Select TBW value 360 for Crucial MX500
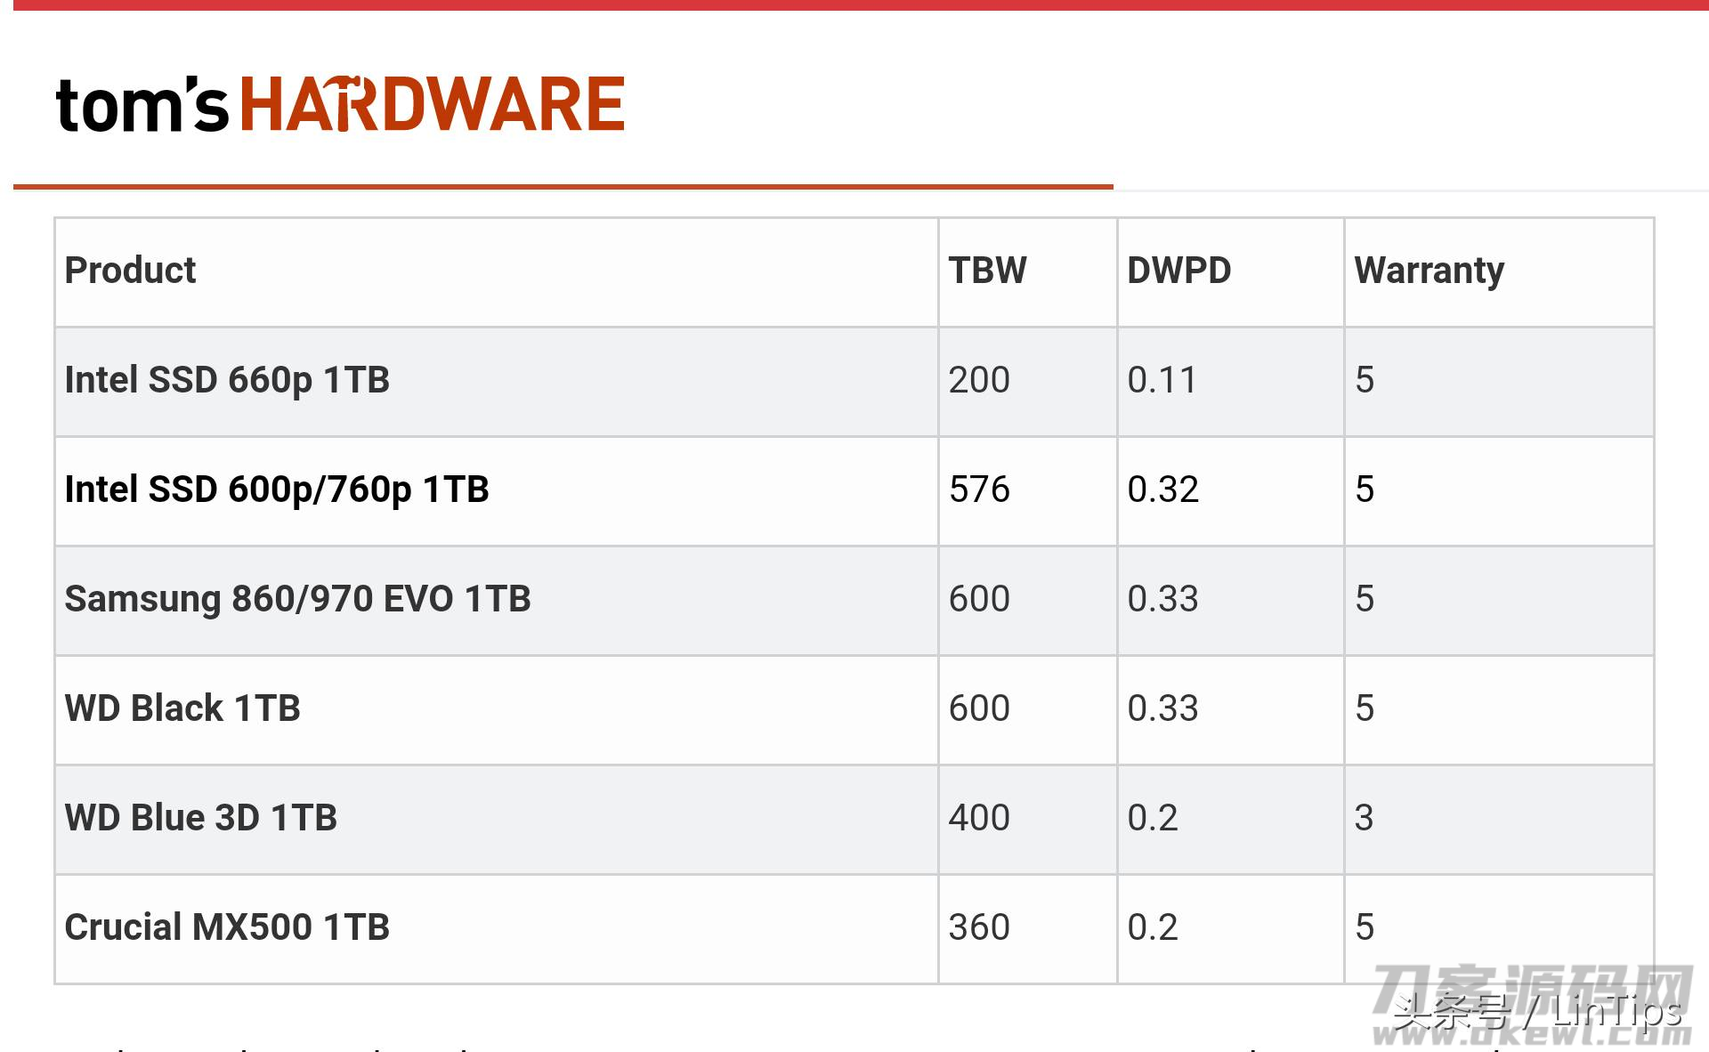1709x1052 pixels. tap(979, 927)
